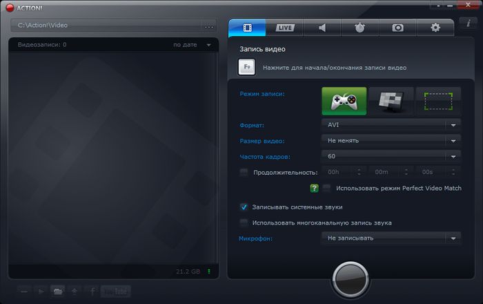
Task: Select the active desktop recording mode
Action: (x=391, y=101)
